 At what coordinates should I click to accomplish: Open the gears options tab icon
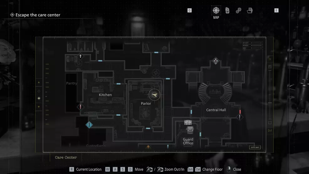coord(238,10)
